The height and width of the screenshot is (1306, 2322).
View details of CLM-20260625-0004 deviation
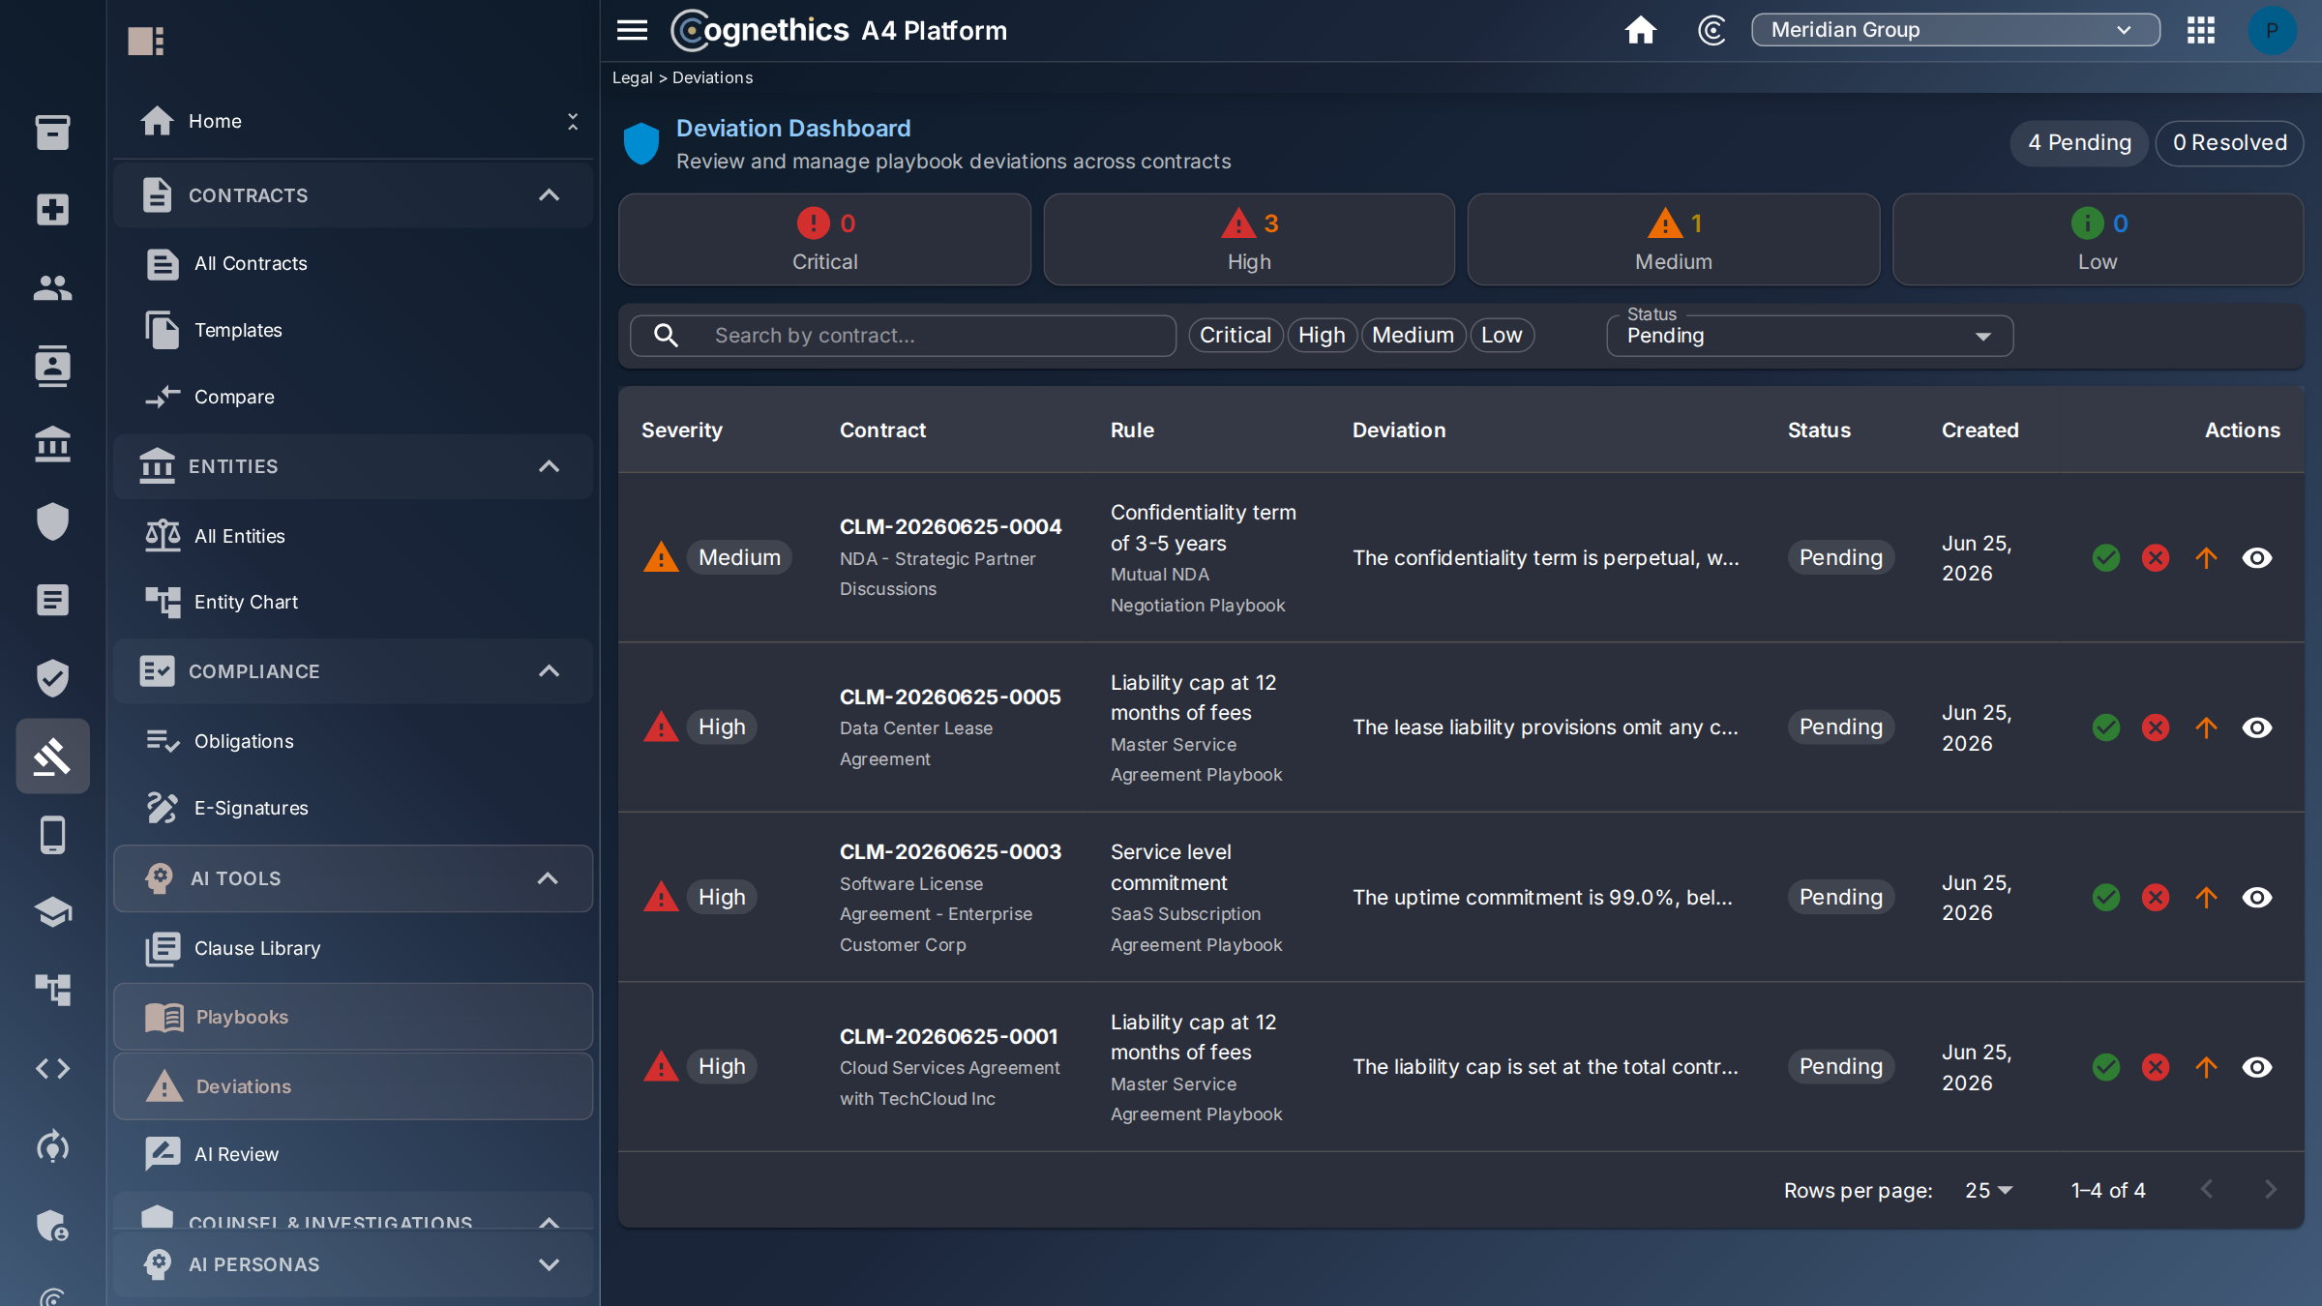click(2257, 558)
